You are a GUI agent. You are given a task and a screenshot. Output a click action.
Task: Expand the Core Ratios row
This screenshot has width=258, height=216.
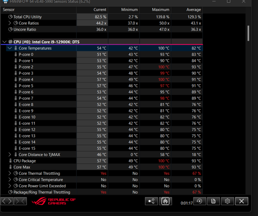pos(10,23)
